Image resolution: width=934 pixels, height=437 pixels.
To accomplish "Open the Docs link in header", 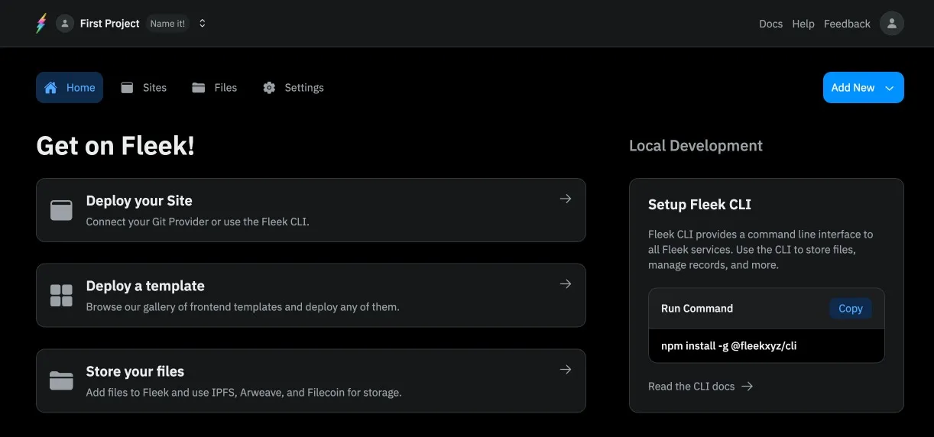I will coord(770,24).
